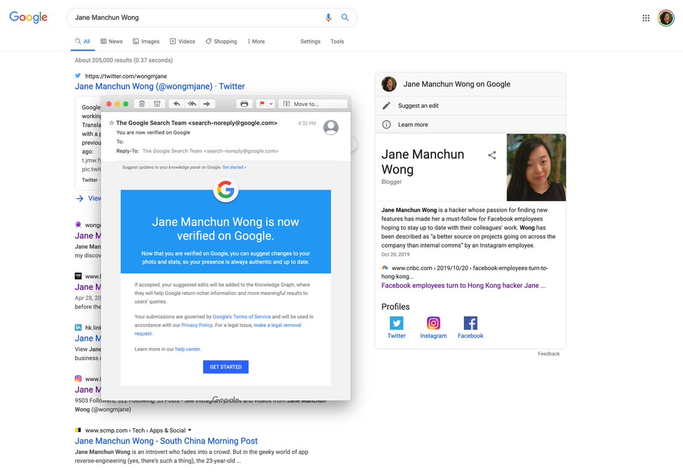
Task: Star the Google Search Team sender
Action: (x=112, y=123)
